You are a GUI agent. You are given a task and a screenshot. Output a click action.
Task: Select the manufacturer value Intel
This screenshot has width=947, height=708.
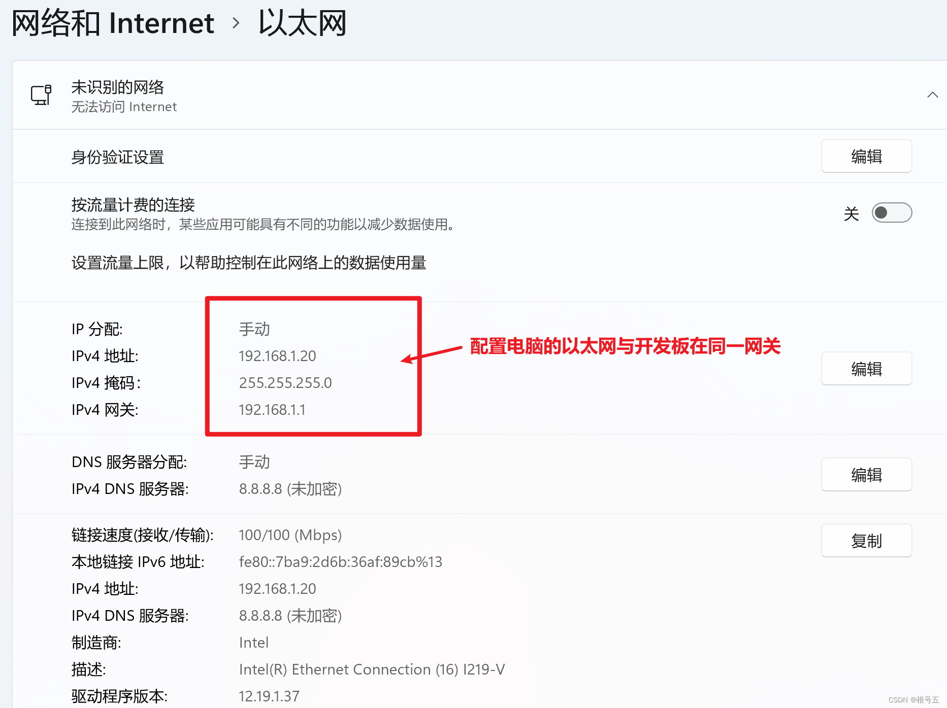254,643
